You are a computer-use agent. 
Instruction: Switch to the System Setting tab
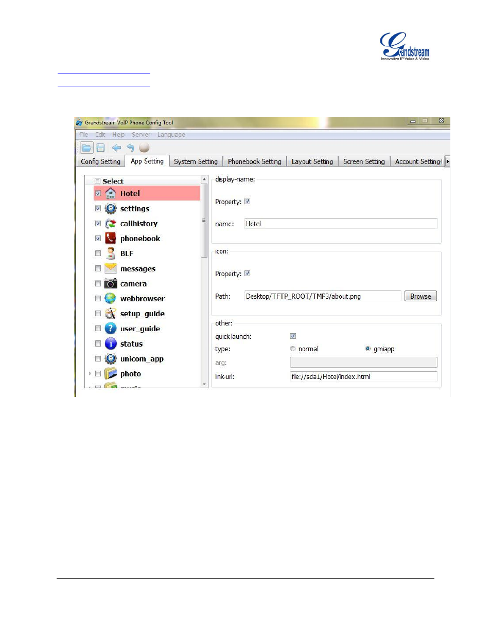[196, 161]
